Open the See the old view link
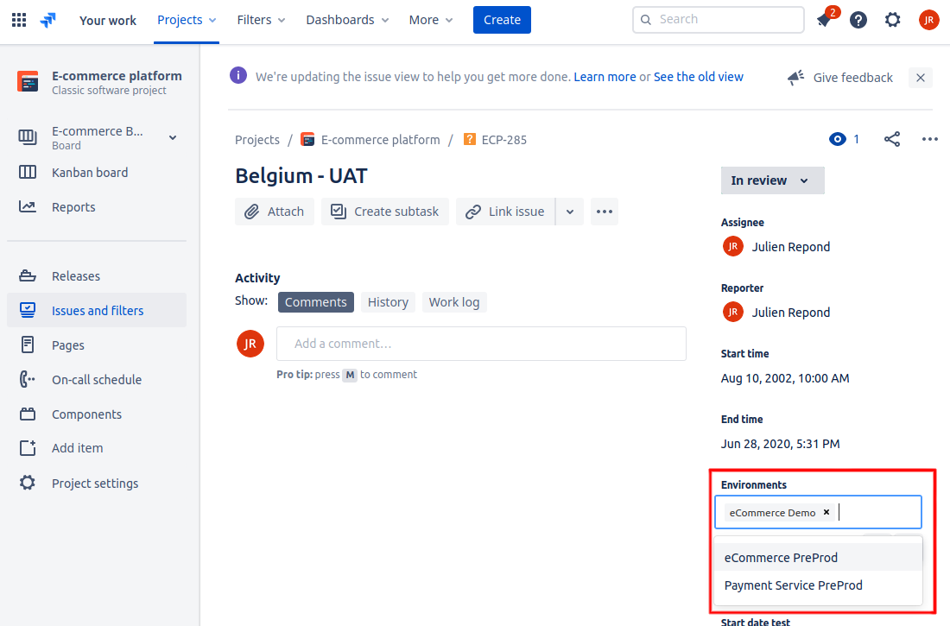Screen dimensions: 950x626 [x=698, y=77]
